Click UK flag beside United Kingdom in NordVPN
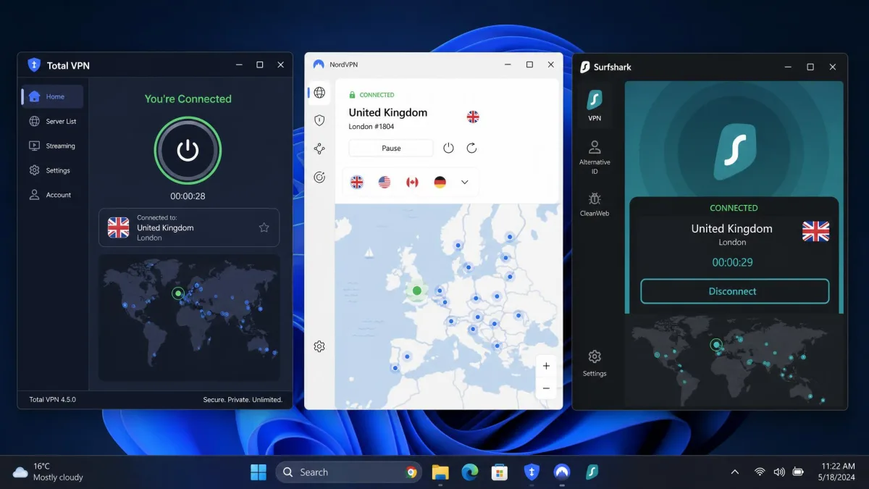The height and width of the screenshot is (489, 869). pos(473,117)
